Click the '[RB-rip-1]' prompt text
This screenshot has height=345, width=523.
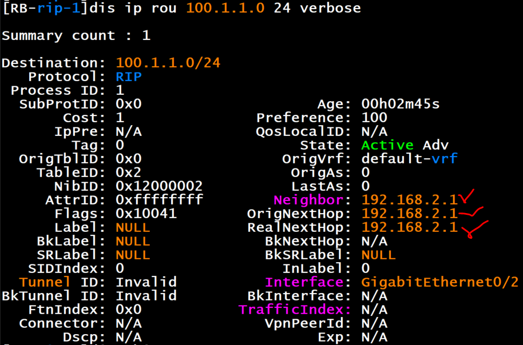tap(45, 8)
